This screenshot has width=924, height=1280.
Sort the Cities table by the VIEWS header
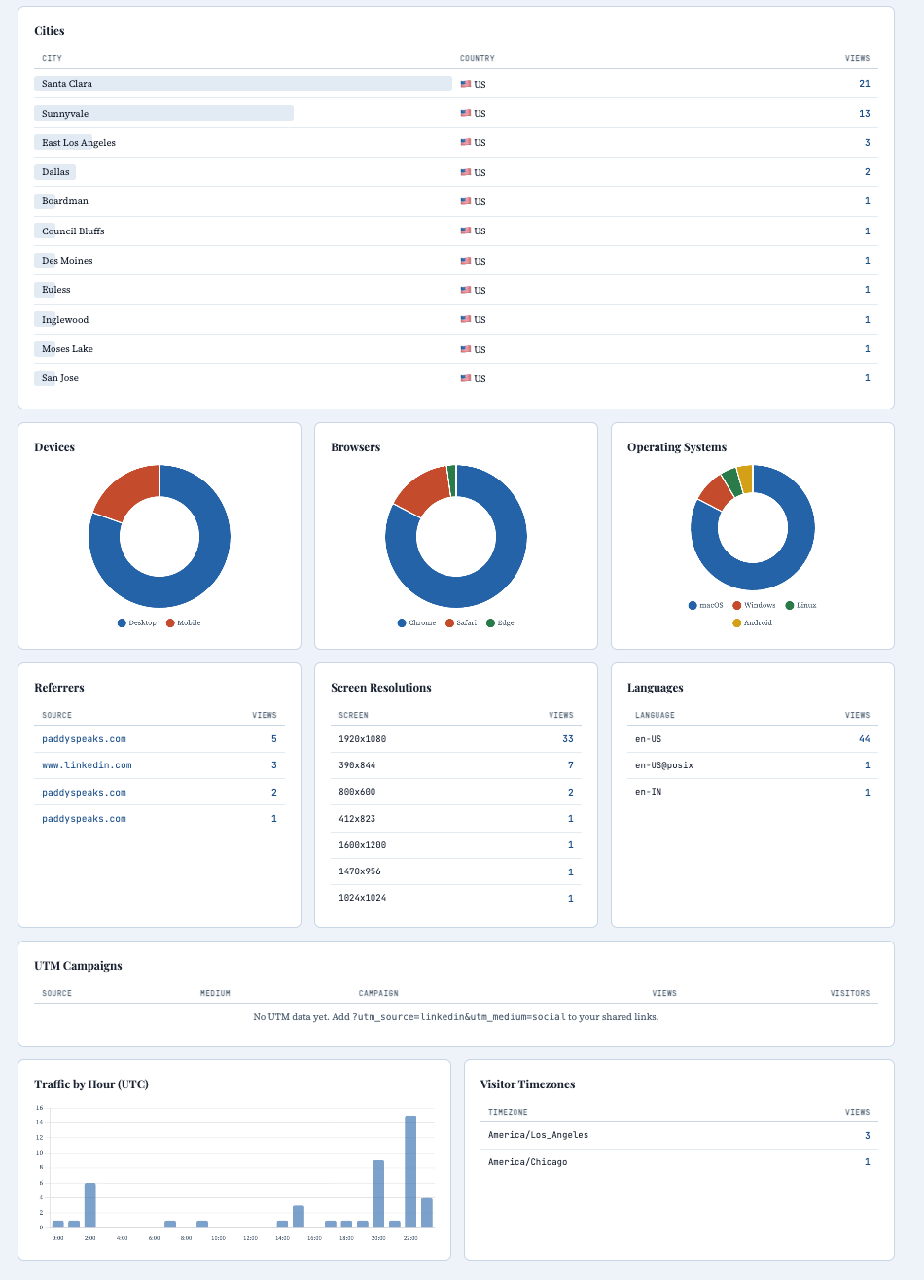(x=858, y=58)
